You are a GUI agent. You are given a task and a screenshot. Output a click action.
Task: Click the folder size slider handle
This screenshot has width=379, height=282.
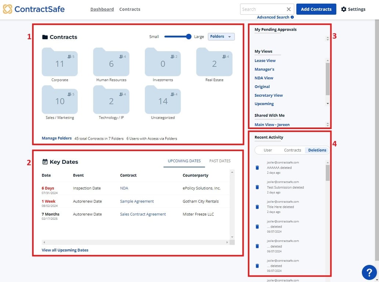pyautogui.click(x=189, y=37)
